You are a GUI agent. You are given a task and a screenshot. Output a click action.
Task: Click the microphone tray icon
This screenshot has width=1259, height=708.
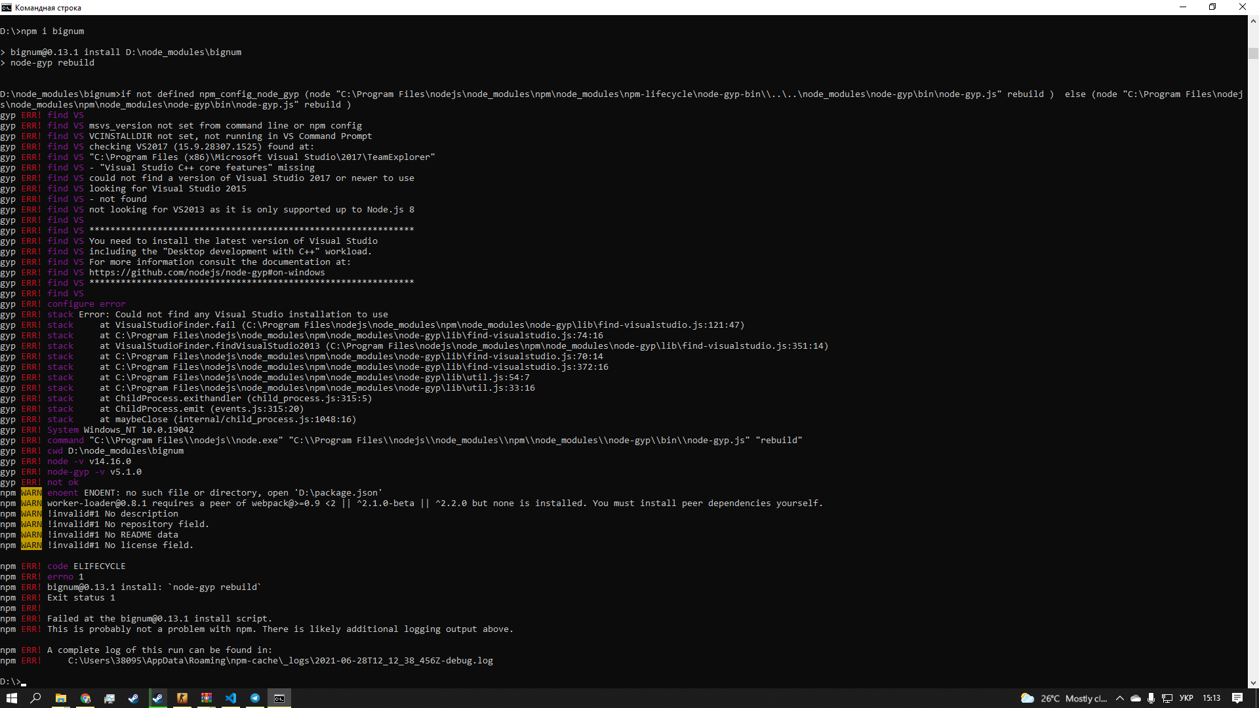point(1151,698)
